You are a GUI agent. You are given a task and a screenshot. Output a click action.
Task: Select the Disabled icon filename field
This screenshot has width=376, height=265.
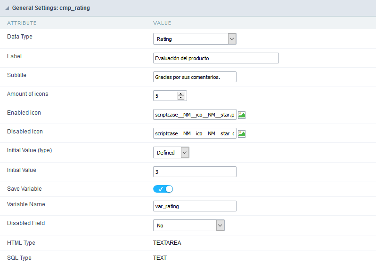click(195, 134)
